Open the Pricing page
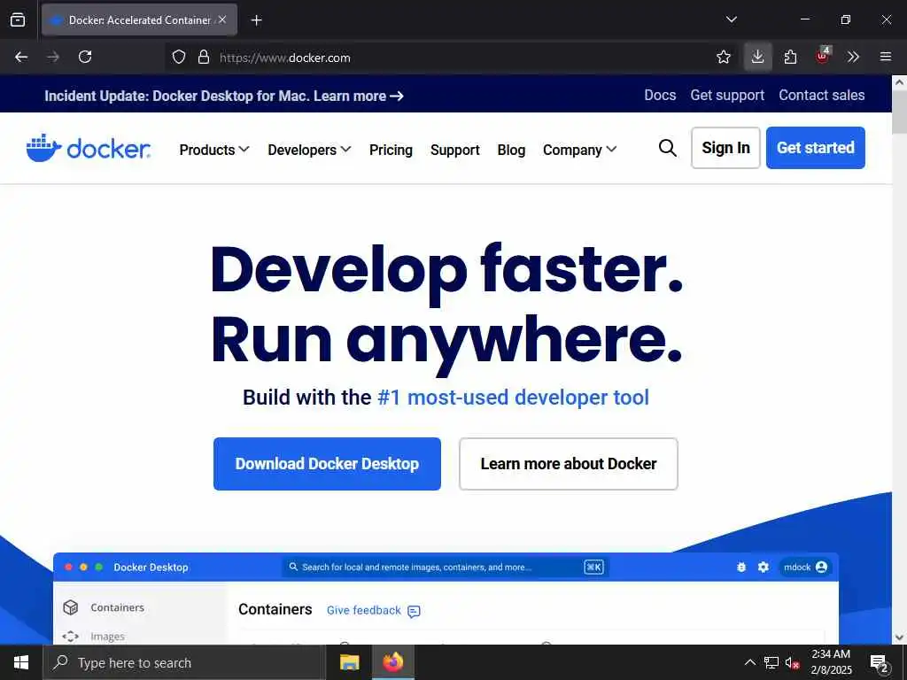 tap(391, 150)
